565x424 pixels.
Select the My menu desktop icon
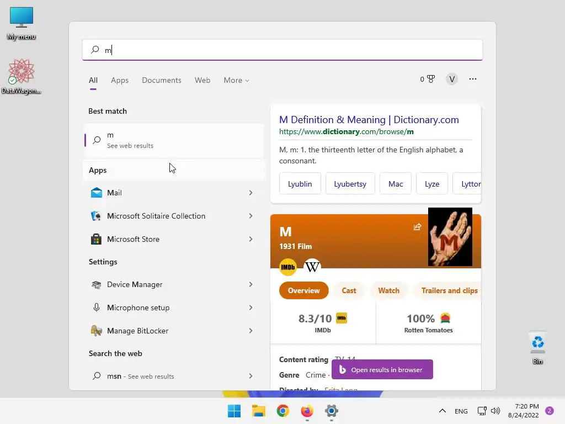22,23
